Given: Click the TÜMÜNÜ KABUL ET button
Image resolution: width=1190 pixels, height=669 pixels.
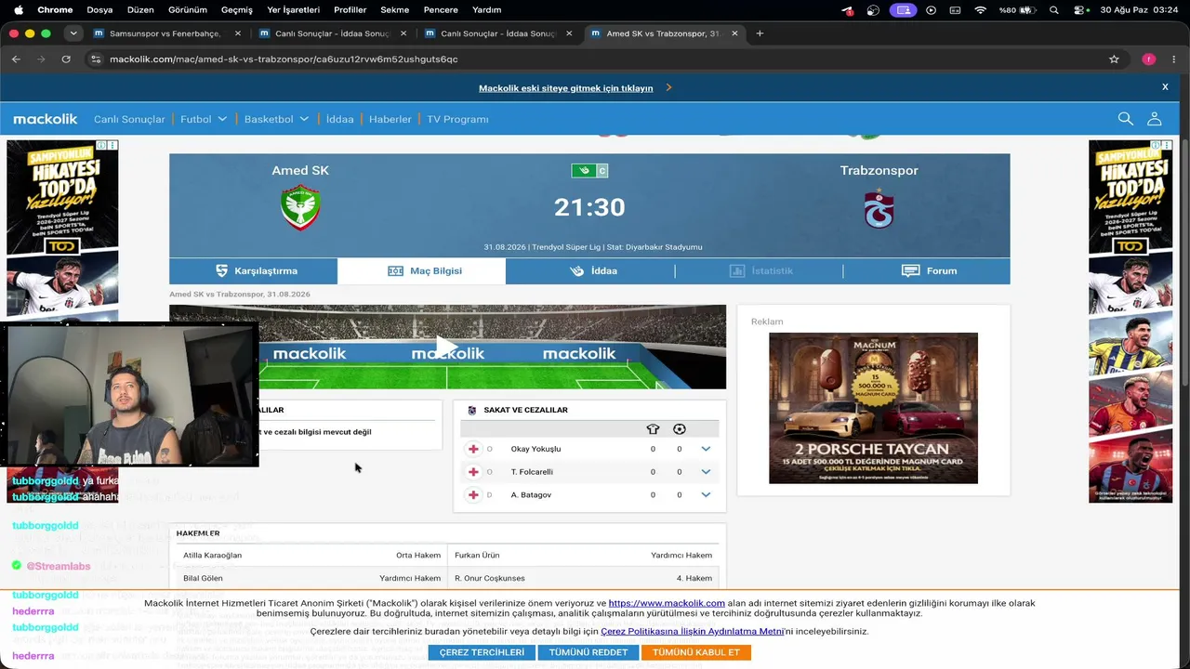Looking at the screenshot, I should click(696, 652).
